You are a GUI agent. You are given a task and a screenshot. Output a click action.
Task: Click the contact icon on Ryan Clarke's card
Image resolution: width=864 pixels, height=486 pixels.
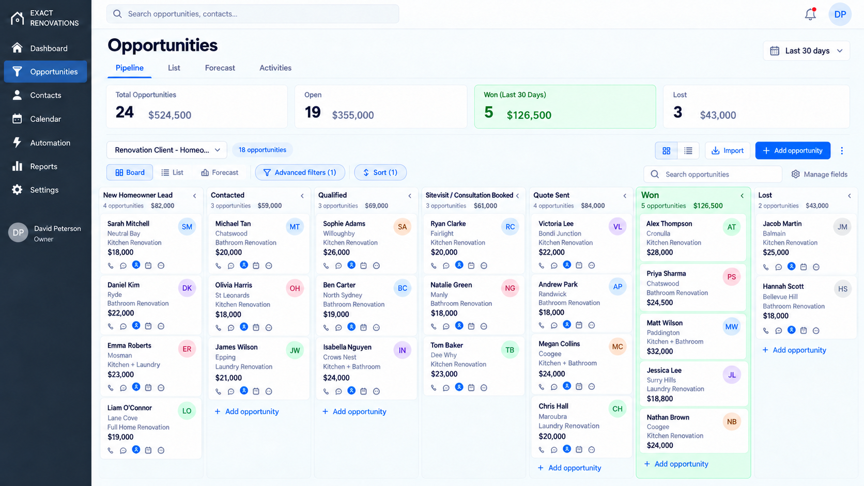coord(459,265)
